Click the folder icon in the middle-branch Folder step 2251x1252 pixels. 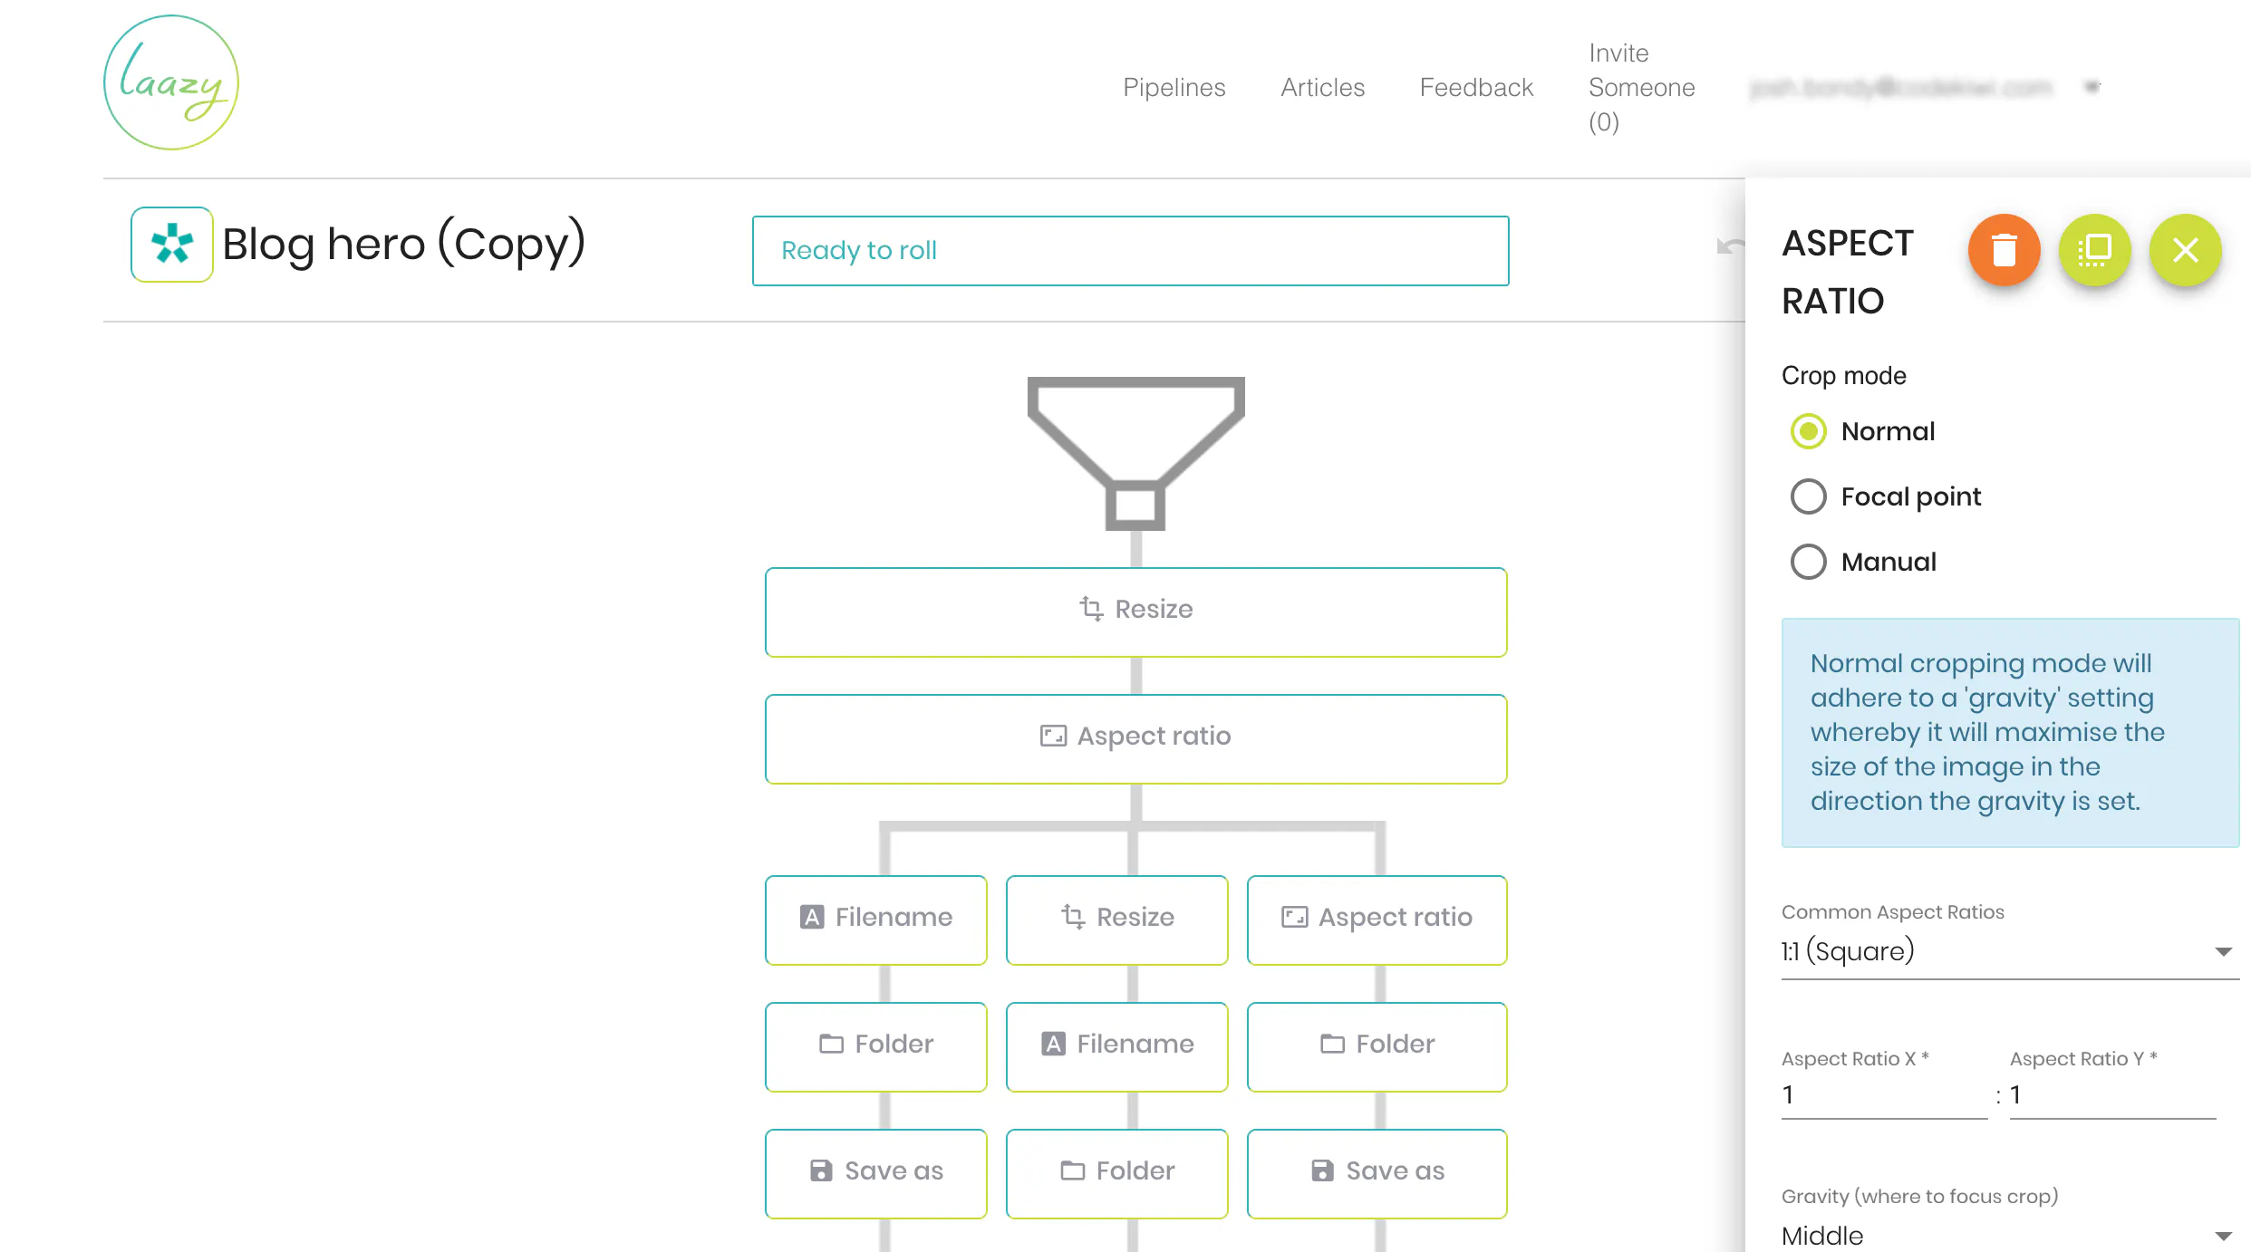(1072, 1170)
